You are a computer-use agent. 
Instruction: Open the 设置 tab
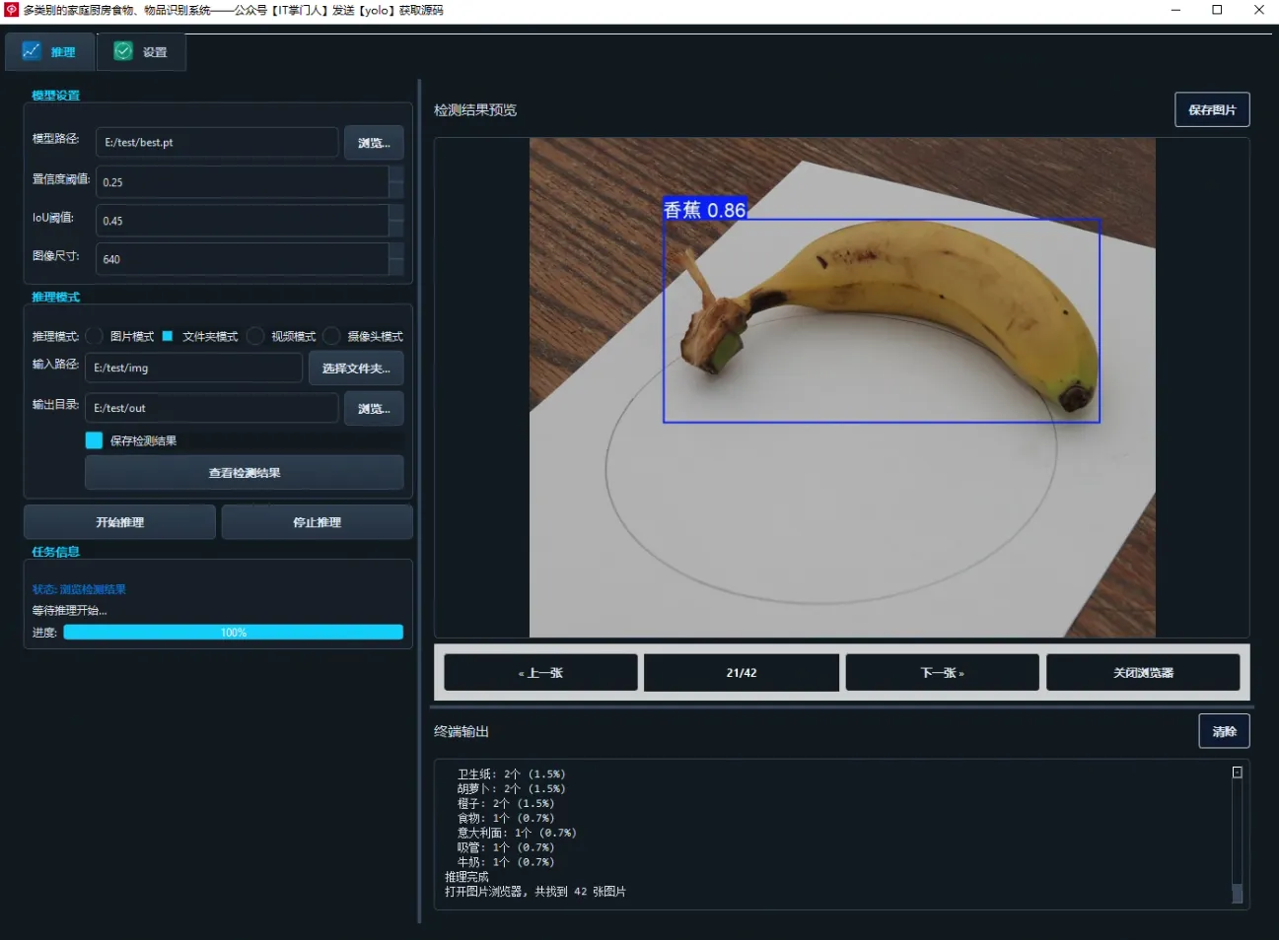(x=141, y=51)
